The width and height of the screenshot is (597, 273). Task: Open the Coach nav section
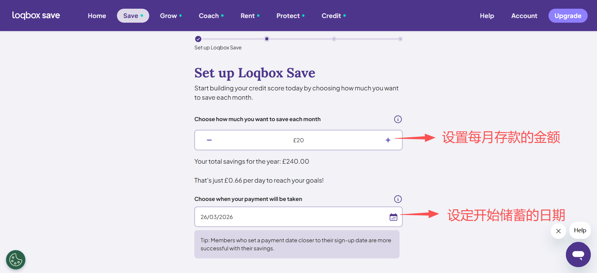tap(211, 16)
